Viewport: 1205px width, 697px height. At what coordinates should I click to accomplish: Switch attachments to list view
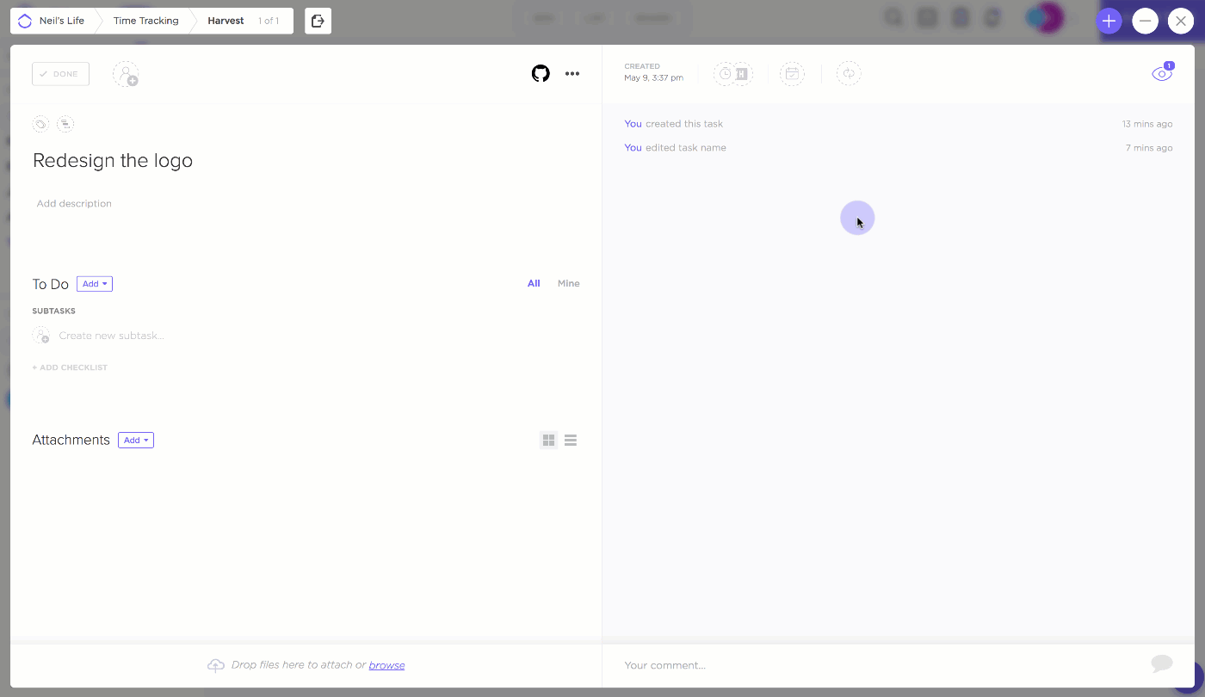click(571, 441)
